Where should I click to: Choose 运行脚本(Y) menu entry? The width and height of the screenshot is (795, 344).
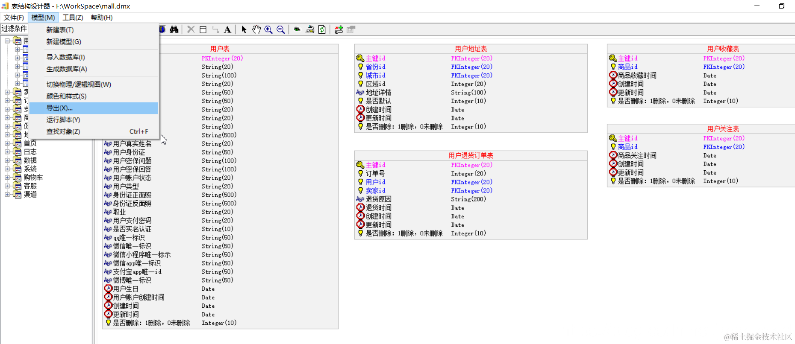coord(94,120)
